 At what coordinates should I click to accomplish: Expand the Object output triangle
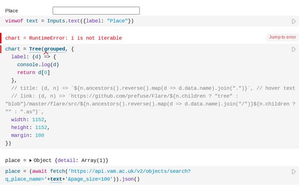point(30,160)
